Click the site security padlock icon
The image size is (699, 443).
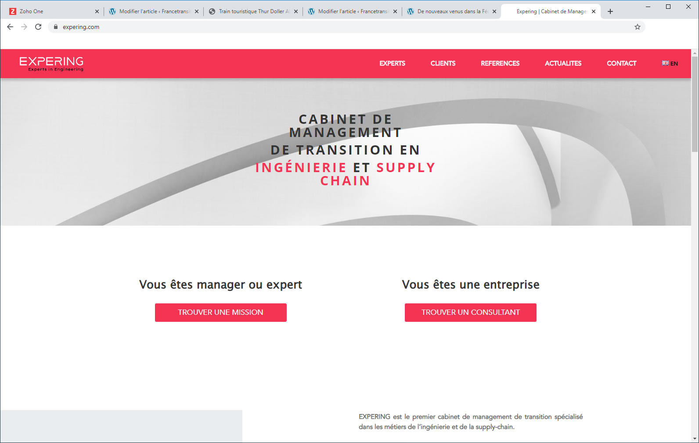[x=56, y=27]
